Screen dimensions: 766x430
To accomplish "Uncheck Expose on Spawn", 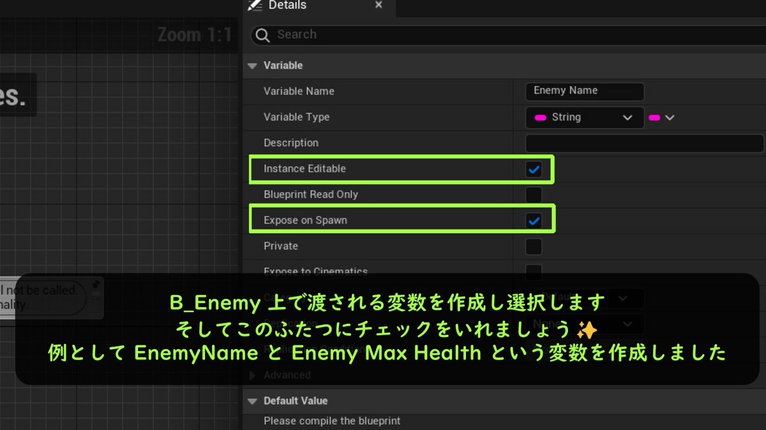I will tap(534, 219).
